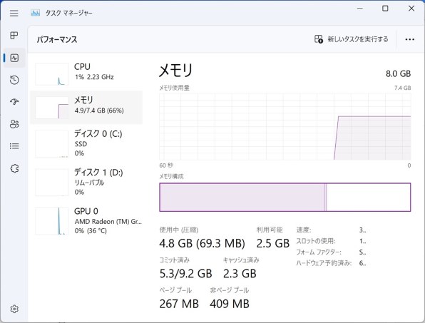Select the メモリ entry in sidebar
The width and height of the screenshot is (425, 323).
[x=86, y=107]
